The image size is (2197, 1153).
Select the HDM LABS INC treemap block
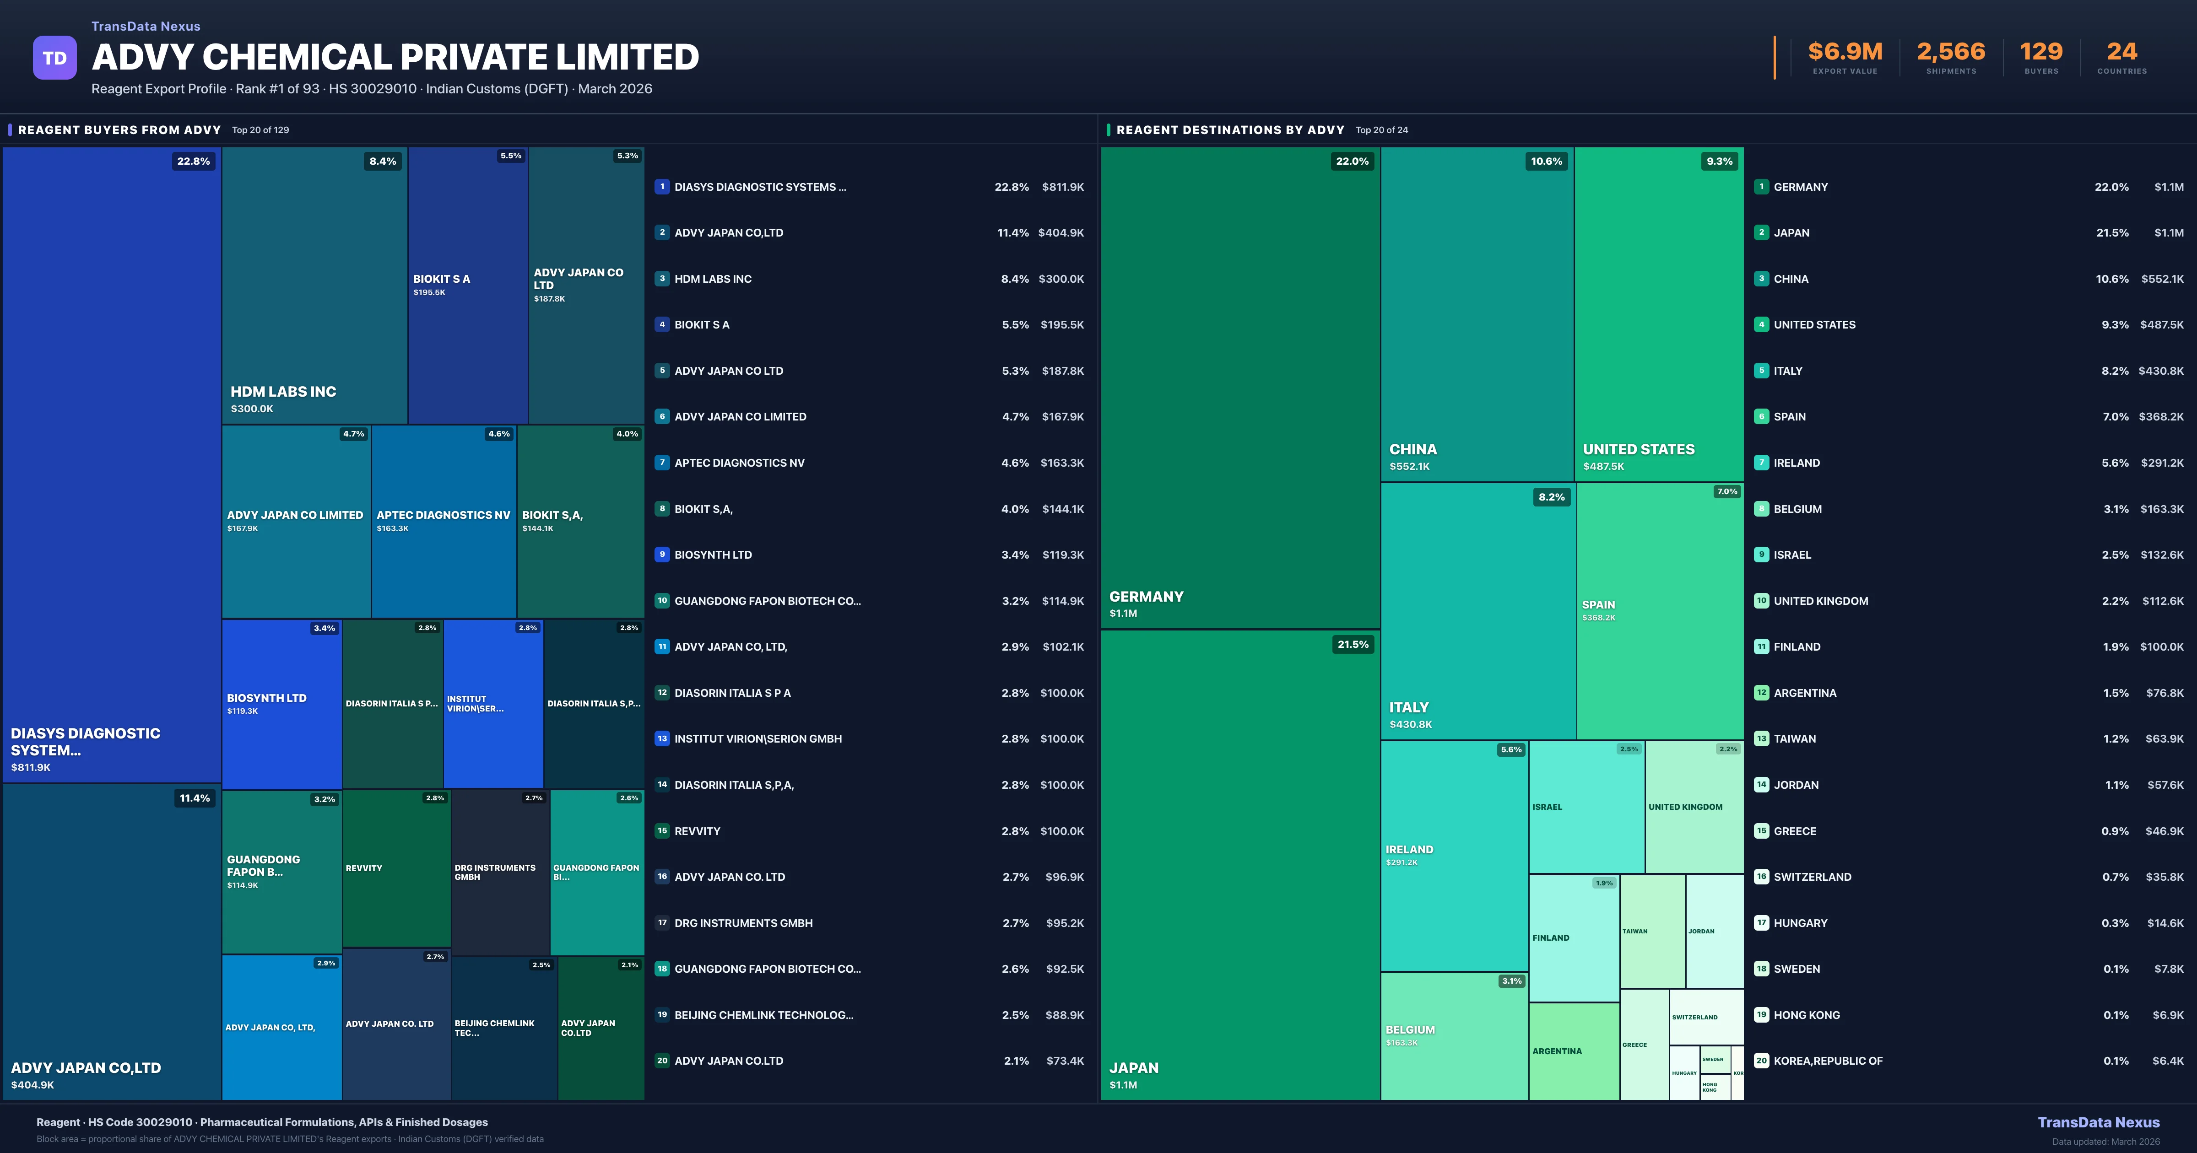tap(314, 286)
